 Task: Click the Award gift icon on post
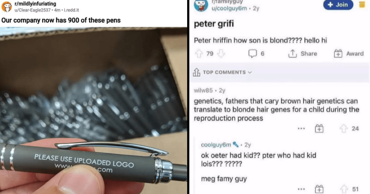(x=338, y=54)
